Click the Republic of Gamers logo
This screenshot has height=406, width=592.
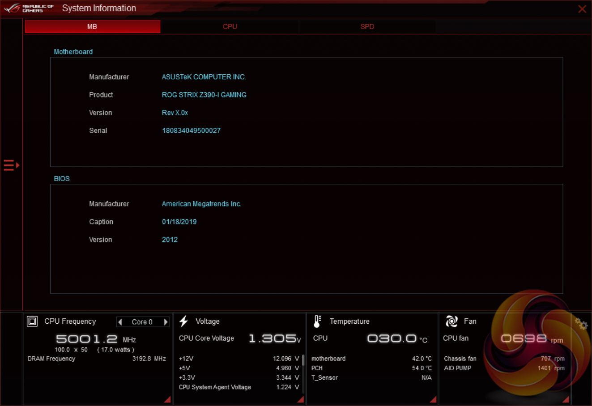click(x=29, y=8)
